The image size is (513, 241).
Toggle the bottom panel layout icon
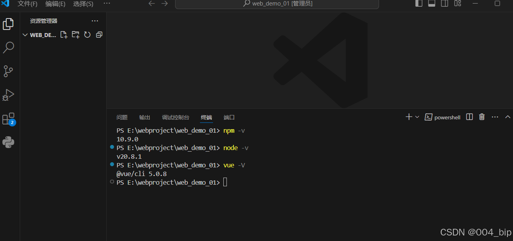pos(432,4)
